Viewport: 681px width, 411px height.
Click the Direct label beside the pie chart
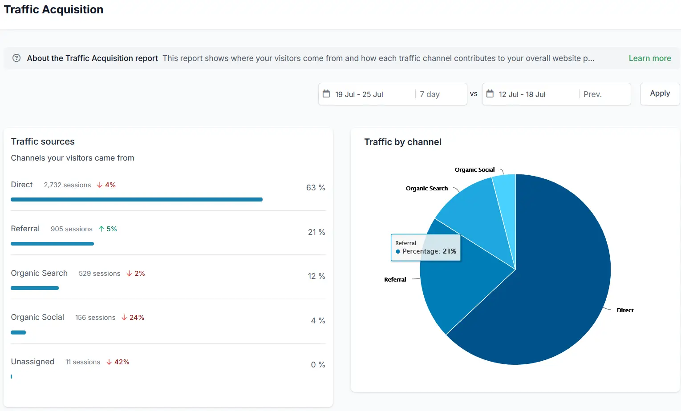point(625,310)
